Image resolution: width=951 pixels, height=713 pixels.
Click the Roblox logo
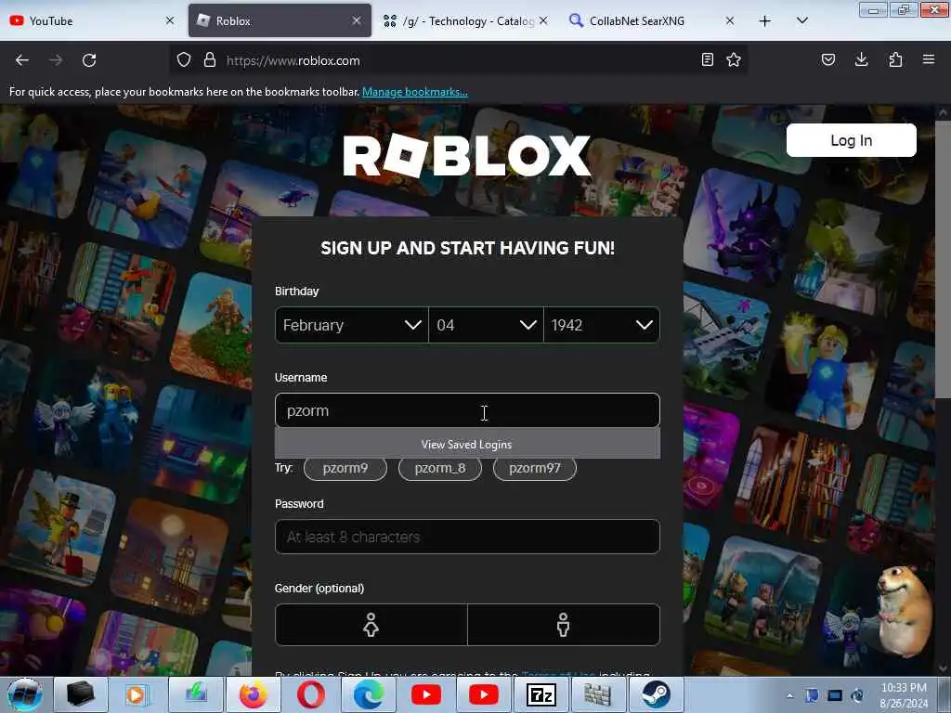(x=467, y=156)
